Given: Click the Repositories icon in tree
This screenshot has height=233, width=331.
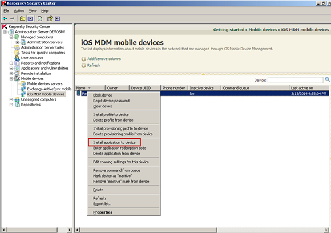Looking at the screenshot, I should pyautogui.click(x=17, y=105).
